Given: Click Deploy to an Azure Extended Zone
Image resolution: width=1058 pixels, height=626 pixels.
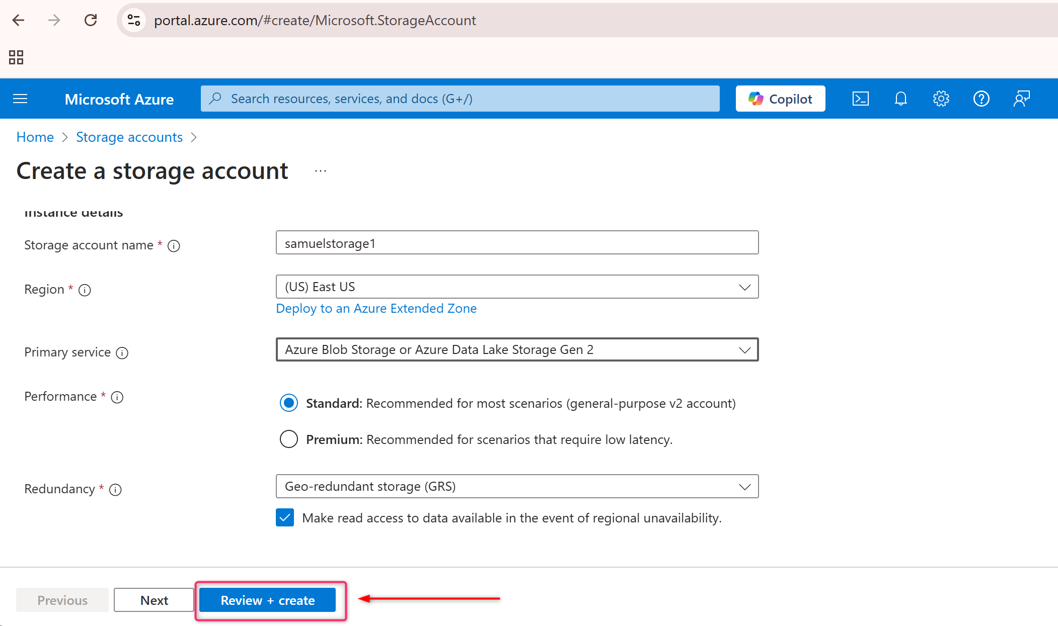Looking at the screenshot, I should coord(376,308).
